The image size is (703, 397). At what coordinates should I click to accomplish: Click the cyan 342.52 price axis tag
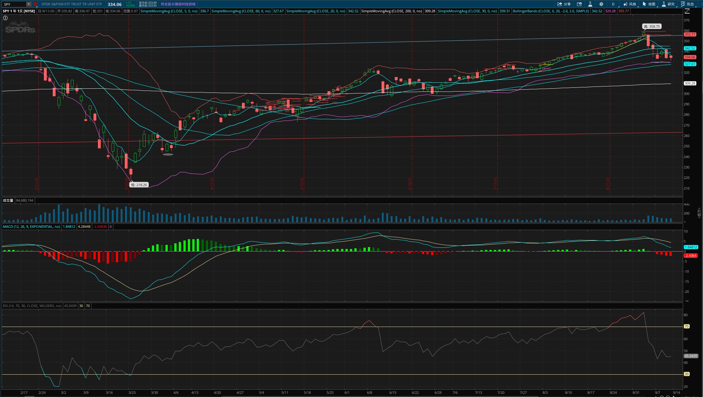click(x=690, y=48)
